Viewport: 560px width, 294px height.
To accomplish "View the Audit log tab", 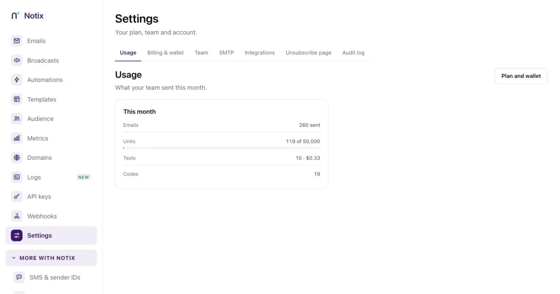I will [x=353, y=52].
